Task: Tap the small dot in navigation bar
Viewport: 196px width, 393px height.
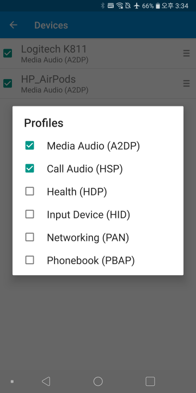Action: [x=12, y=382]
